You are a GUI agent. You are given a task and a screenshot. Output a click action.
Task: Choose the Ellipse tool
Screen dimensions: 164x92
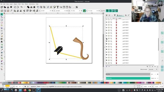click(x=2, y=22)
